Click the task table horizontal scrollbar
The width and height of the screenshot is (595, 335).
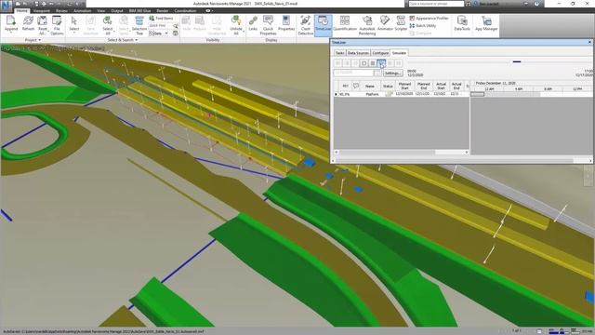tap(402, 152)
